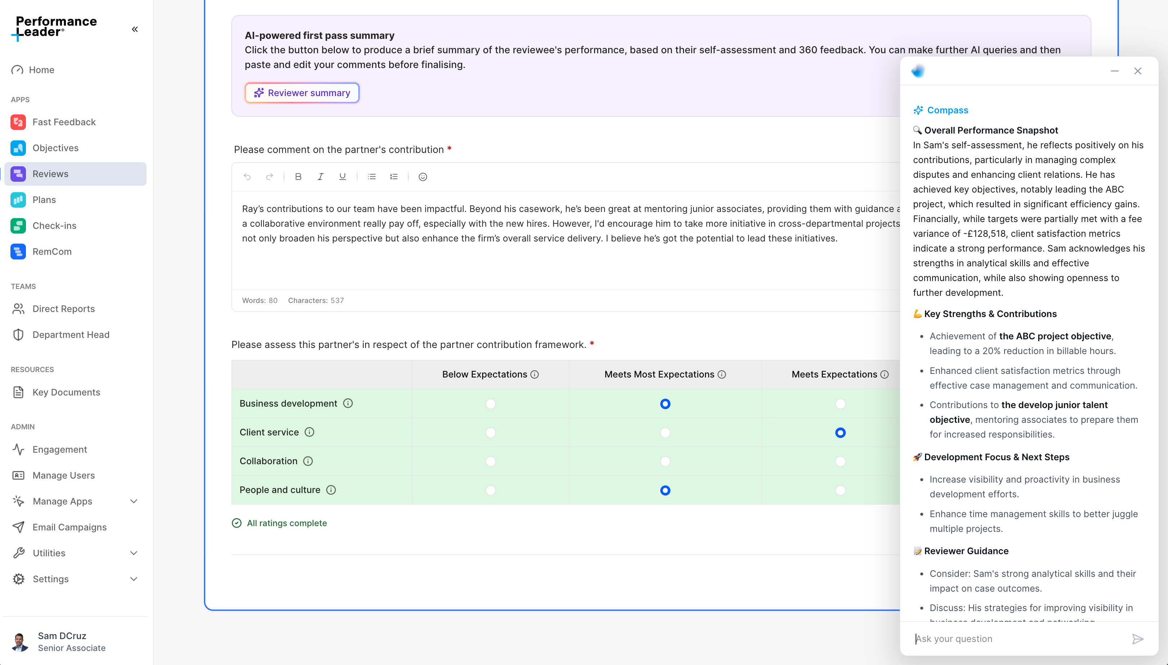Insert emoji using smiley icon

[423, 177]
